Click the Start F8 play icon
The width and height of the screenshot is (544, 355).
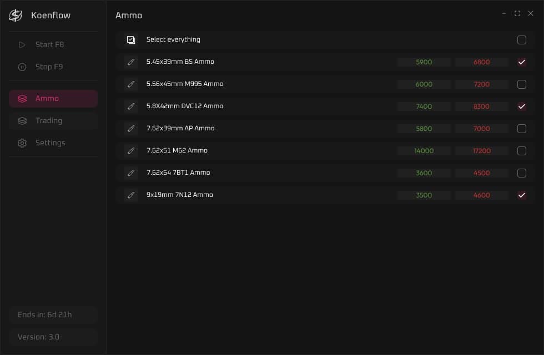tap(22, 45)
